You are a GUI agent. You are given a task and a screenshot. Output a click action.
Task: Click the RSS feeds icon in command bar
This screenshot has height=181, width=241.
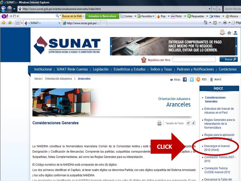(x=215, y=23)
